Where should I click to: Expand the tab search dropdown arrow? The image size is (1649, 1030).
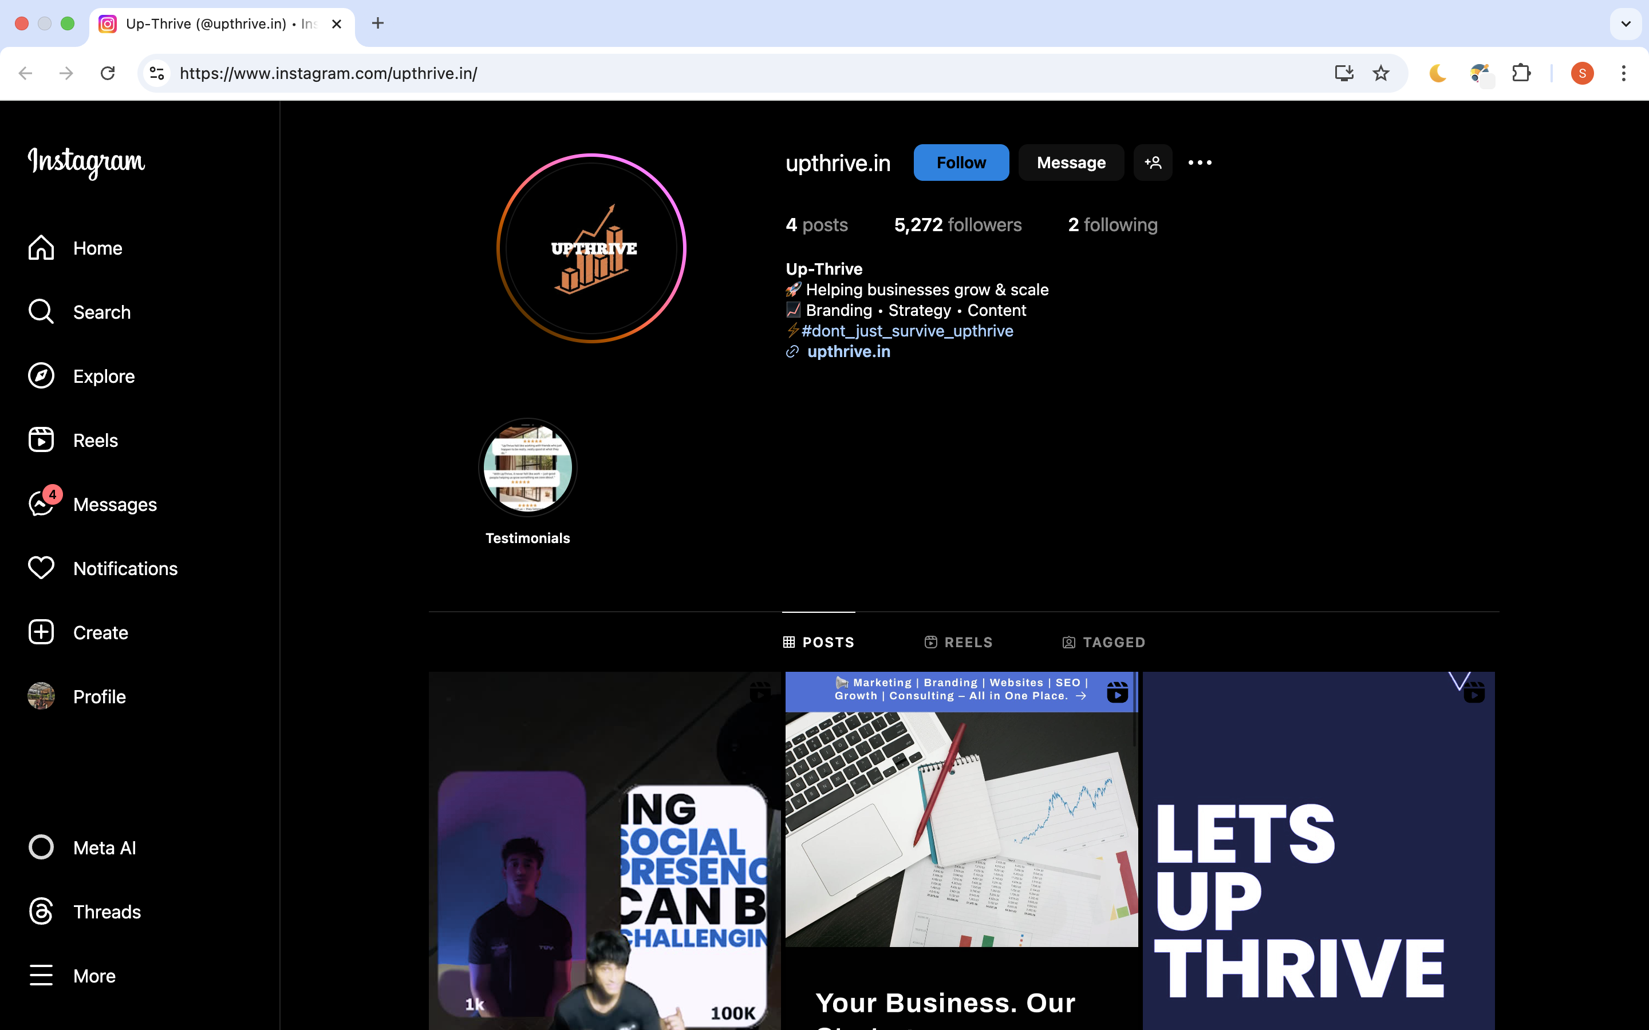coord(1626,24)
